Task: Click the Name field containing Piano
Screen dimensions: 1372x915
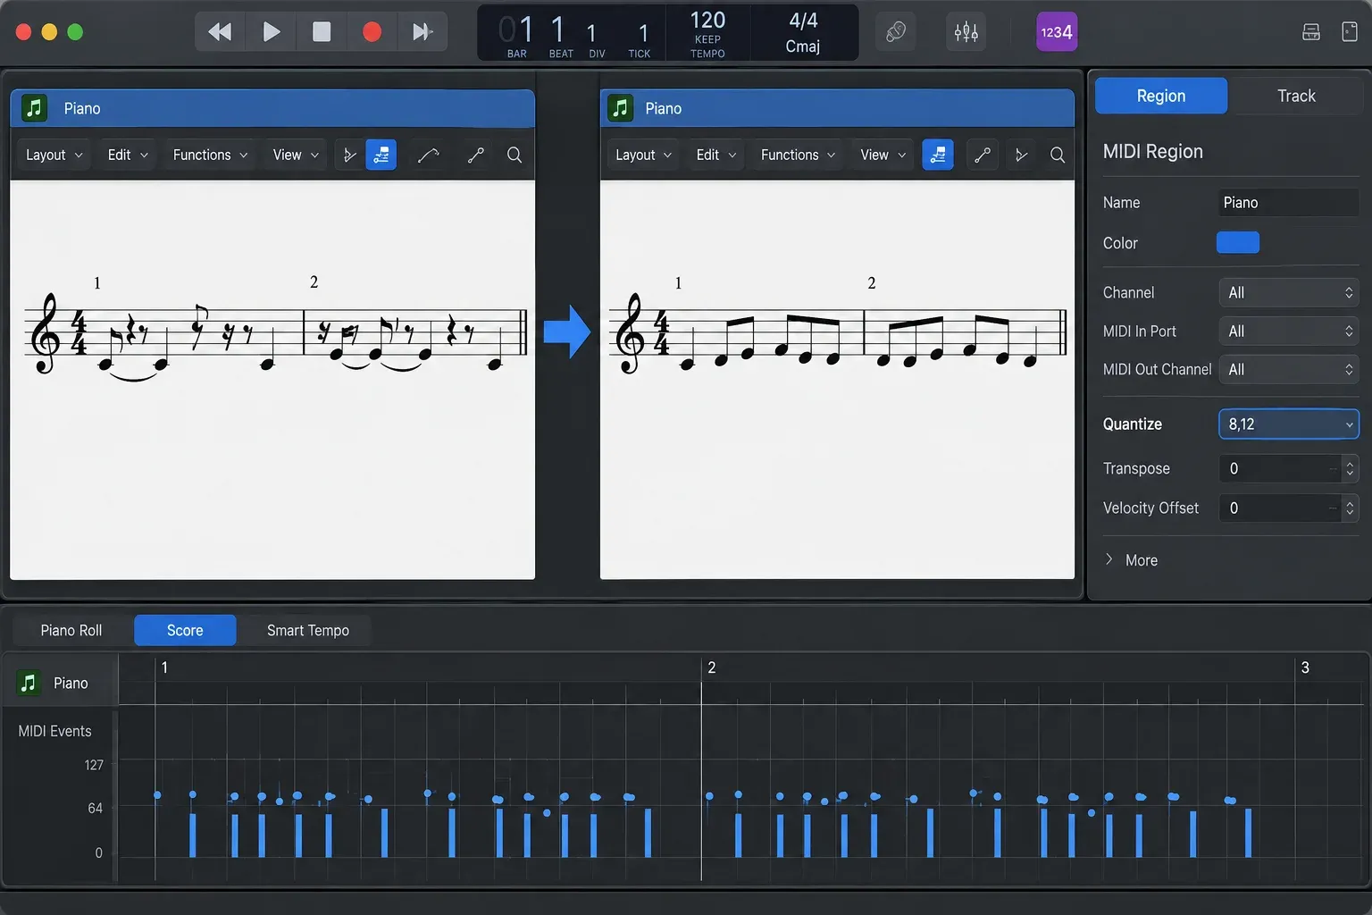Action: tap(1288, 203)
